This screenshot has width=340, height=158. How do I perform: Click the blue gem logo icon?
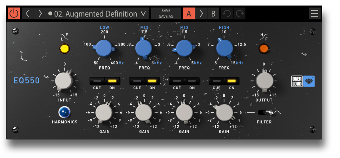(309, 81)
